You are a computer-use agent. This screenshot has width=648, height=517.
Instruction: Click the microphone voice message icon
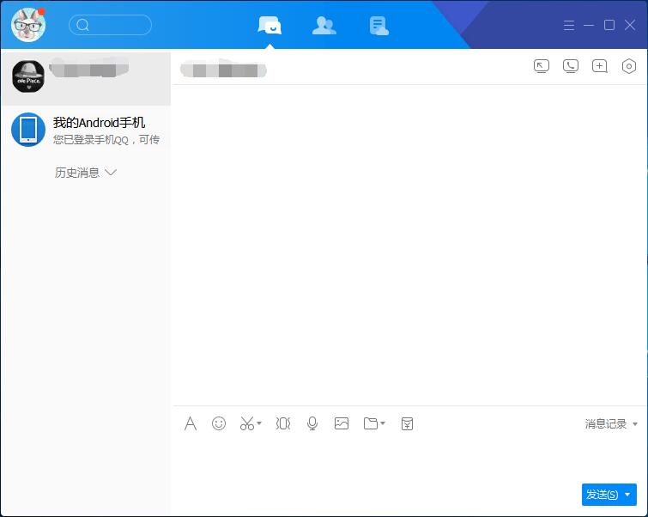pyautogui.click(x=312, y=423)
